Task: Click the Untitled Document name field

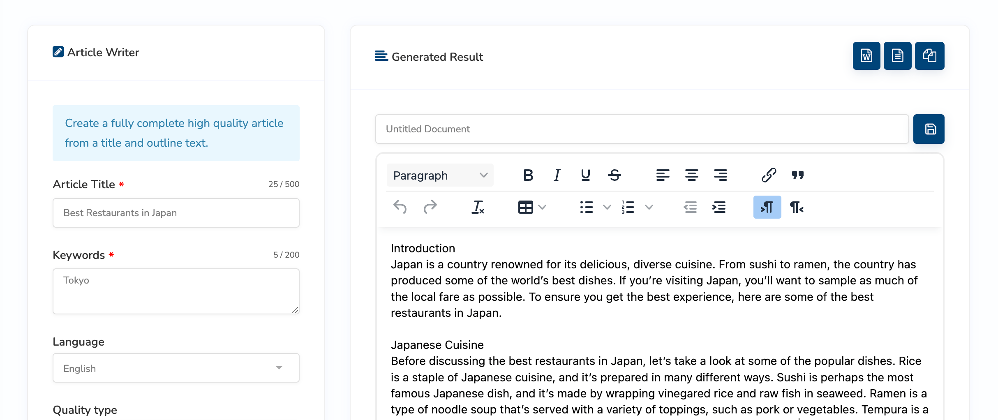Action: click(x=642, y=129)
